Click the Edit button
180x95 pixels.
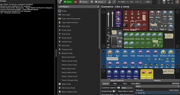click(75, 2)
